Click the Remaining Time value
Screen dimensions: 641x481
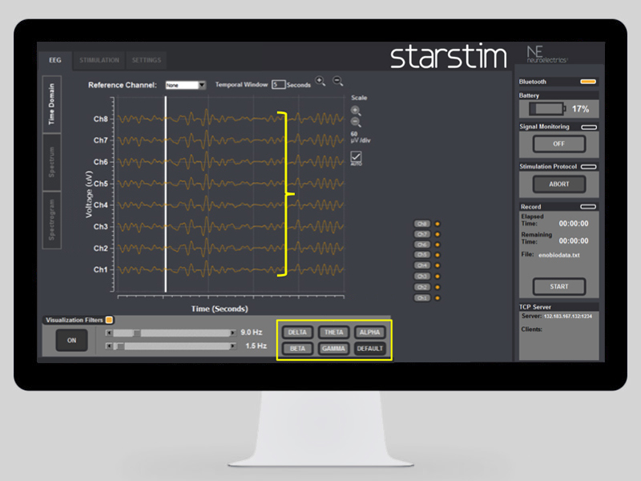pos(574,241)
